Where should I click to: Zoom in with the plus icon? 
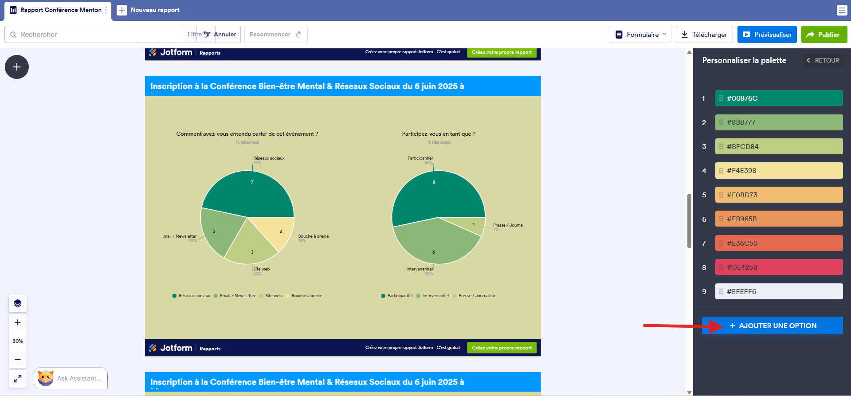(18, 322)
